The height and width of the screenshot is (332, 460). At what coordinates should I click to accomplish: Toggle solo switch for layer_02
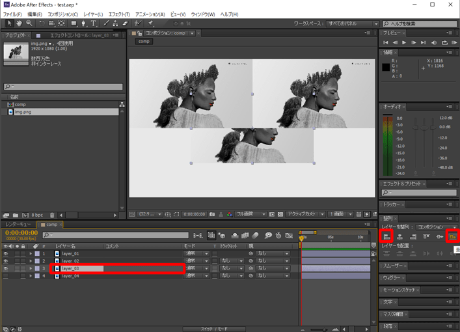(18, 261)
